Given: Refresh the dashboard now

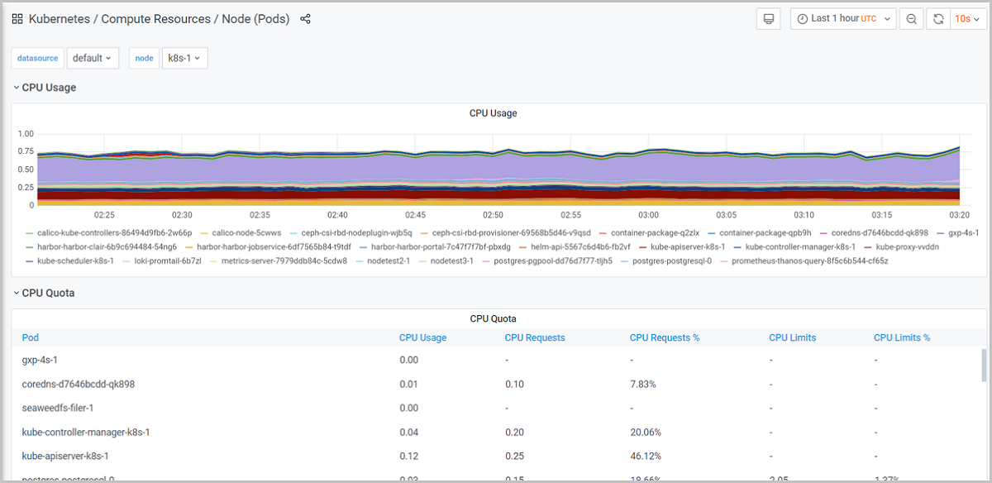Looking at the screenshot, I should [x=938, y=19].
